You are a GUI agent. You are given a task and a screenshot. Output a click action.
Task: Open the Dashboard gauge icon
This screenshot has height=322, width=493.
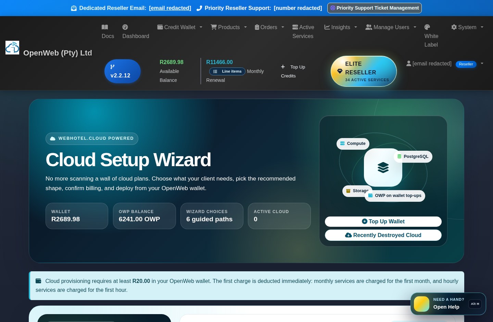(x=125, y=27)
